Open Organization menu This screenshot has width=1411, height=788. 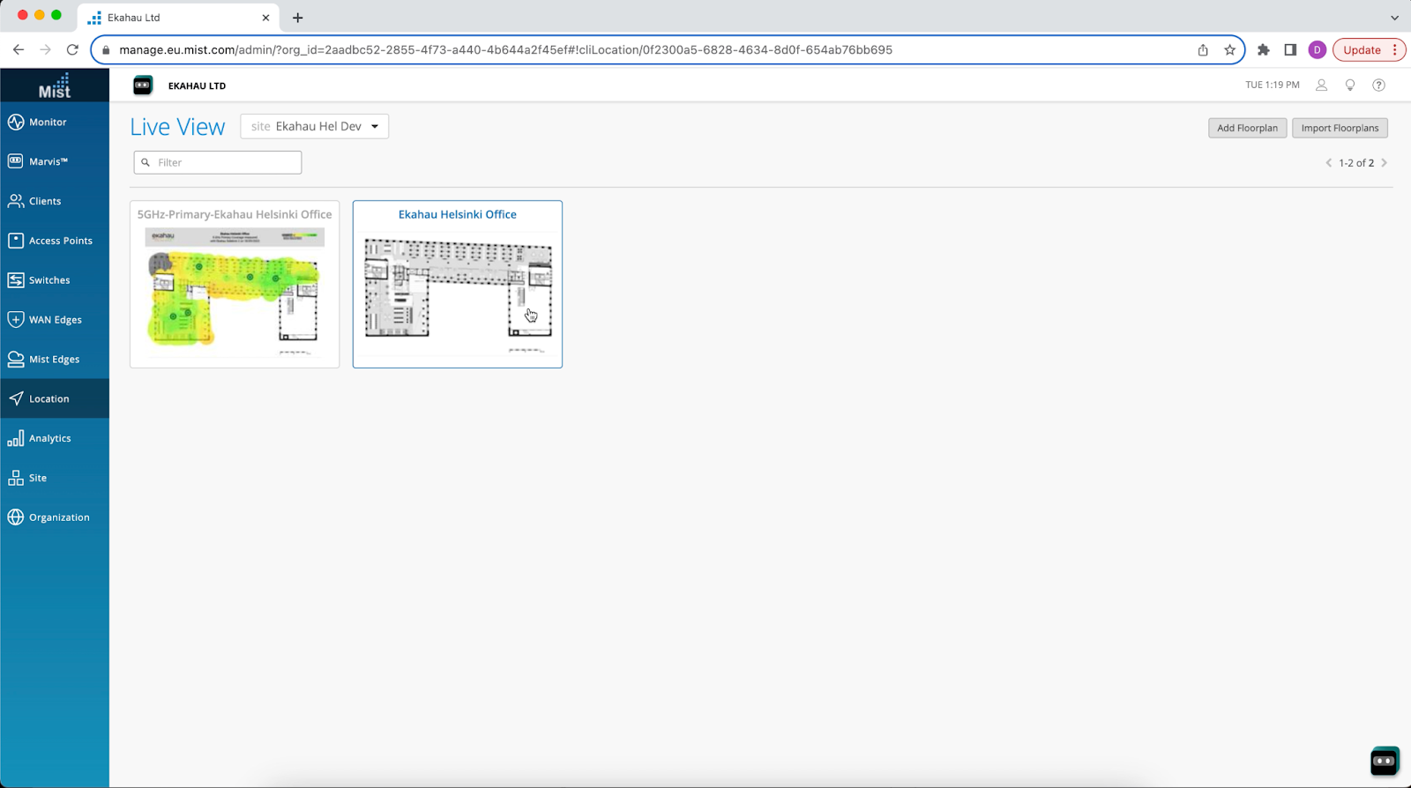55,517
